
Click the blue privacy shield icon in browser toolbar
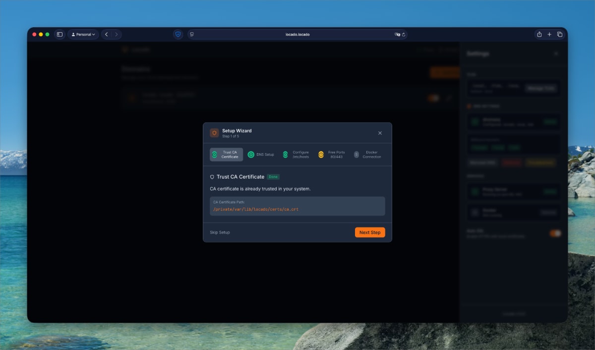178,34
